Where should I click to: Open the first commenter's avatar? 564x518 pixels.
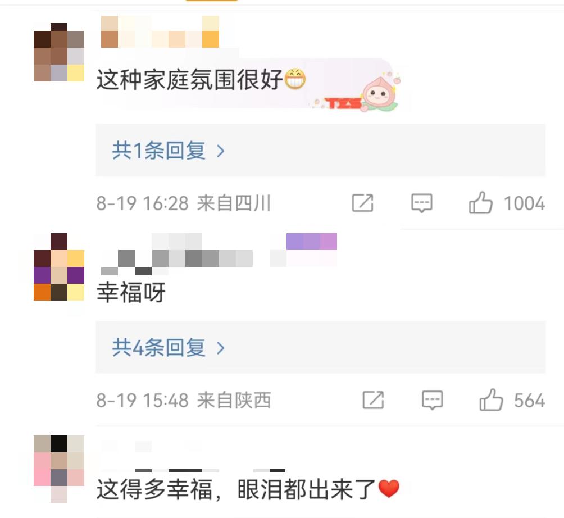[59, 52]
